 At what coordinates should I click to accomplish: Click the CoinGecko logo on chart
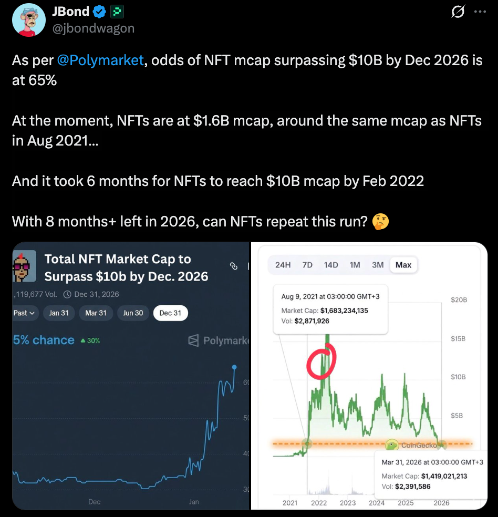tap(391, 444)
